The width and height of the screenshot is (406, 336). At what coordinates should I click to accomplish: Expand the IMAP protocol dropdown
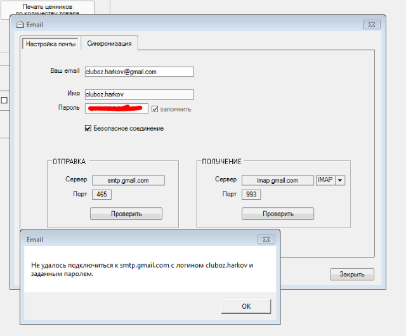pyautogui.click(x=340, y=181)
